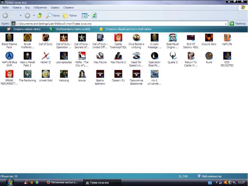Select the Operation Eisenfaust shortcut
248x186 pixels.
point(155,56)
